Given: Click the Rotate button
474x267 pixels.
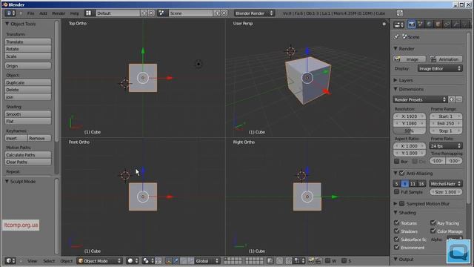Looking at the screenshot, I should (28, 49).
